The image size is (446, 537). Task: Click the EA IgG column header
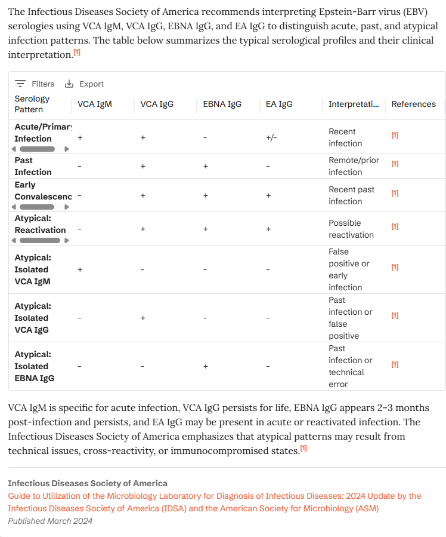(x=279, y=104)
